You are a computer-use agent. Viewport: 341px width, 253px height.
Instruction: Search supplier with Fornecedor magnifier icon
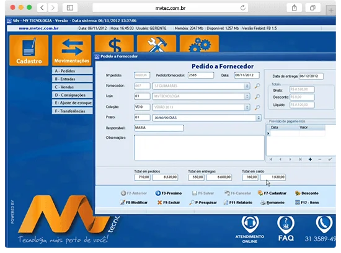click(x=257, y=86)
